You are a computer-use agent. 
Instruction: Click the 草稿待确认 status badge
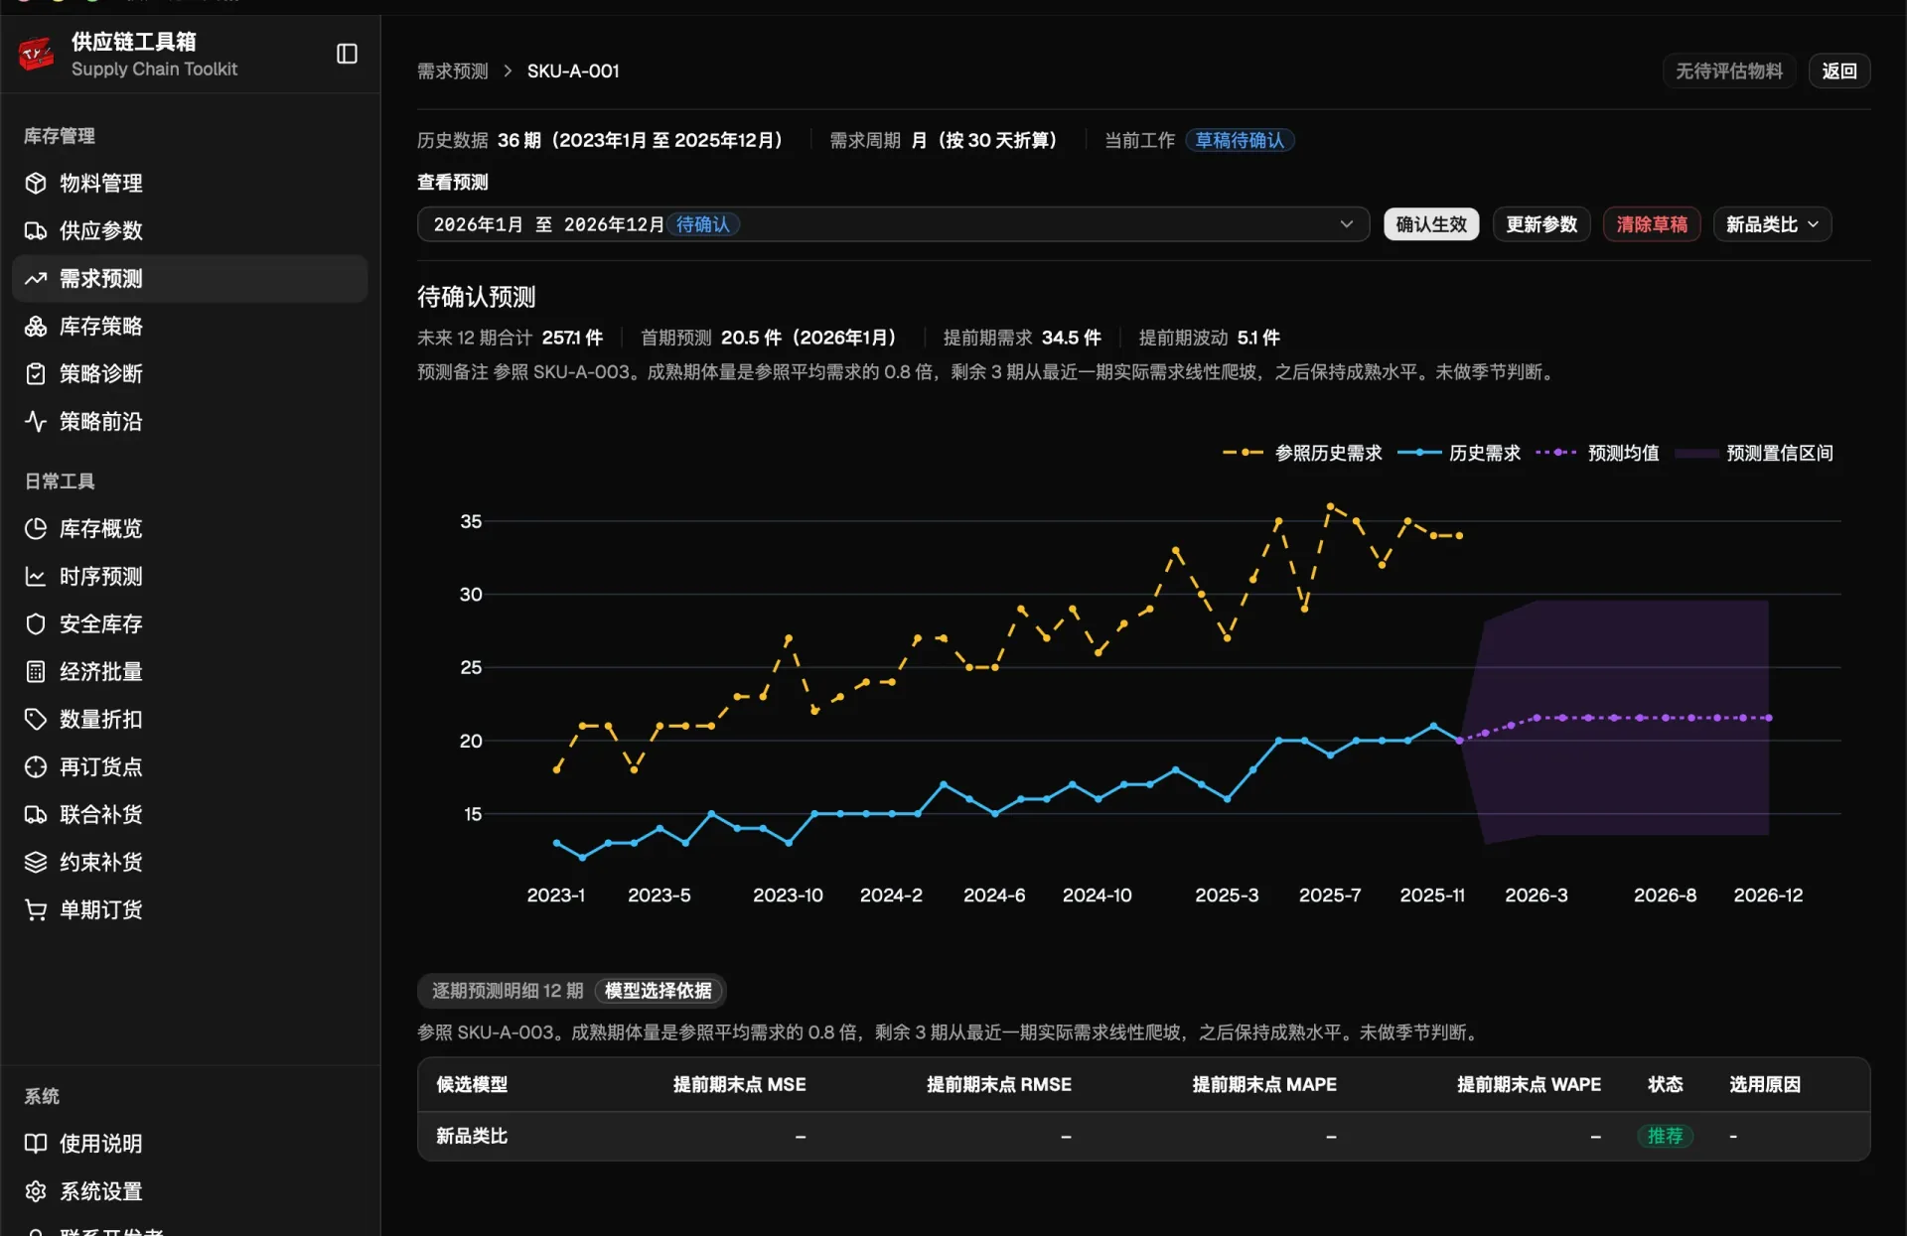click(1240, 140)
